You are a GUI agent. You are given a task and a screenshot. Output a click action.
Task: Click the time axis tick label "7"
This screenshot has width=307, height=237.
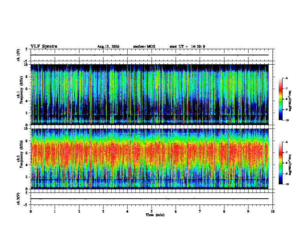tap(200, 211)
